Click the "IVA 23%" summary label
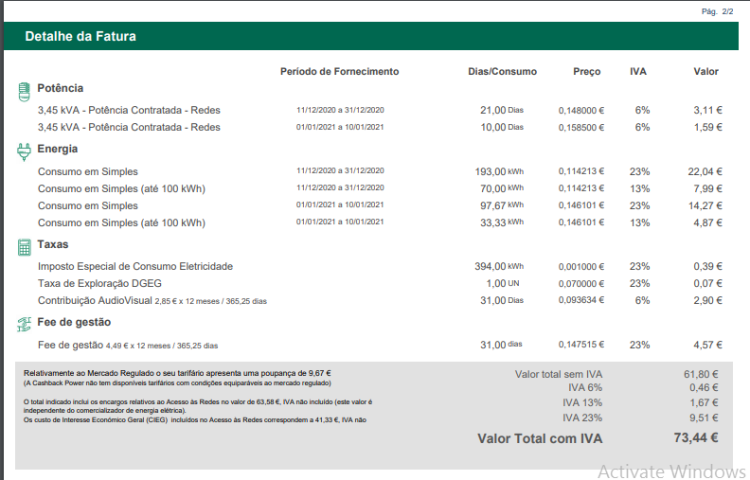This screenshot has height=480, width=750. tap(582, 418)
